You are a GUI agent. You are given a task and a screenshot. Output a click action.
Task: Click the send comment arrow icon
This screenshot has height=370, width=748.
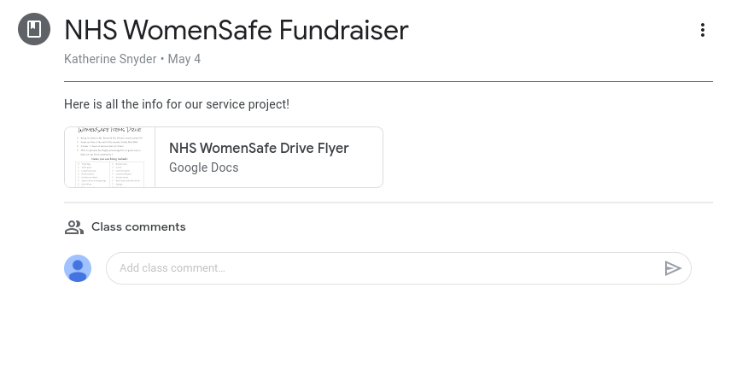[x=673, y=268]
